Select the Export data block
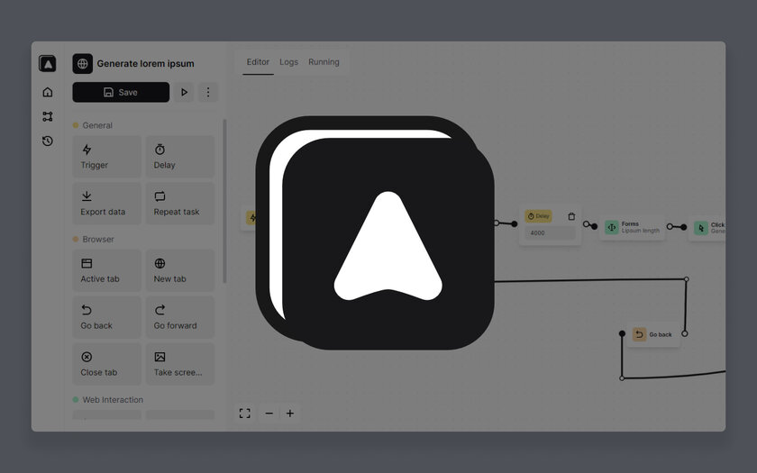 click(x=106, y=204)
